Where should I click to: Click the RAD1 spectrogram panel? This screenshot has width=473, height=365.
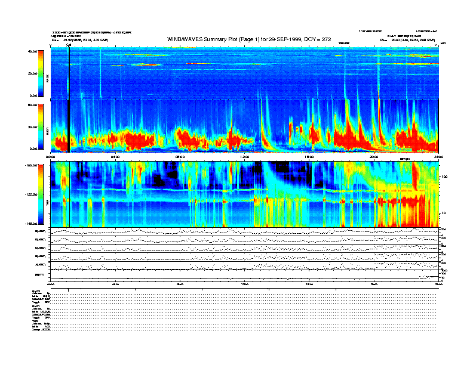(x=244, y=126)
